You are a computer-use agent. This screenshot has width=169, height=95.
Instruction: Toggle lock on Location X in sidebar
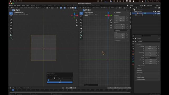(x=127, y=17)
